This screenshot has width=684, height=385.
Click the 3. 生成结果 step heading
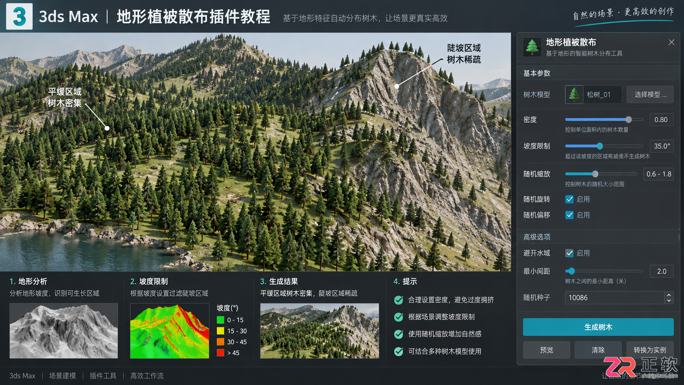click(x=279, y=281)
